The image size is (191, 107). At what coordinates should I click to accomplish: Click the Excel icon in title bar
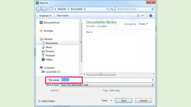coord(37,3)
